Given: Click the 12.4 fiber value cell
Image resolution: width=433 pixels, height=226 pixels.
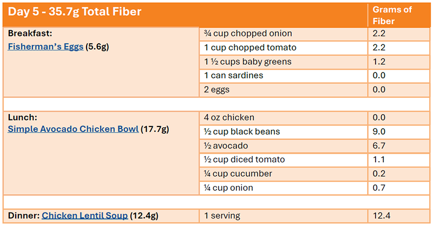Looking at the screenshot, I should [x=381, y=216].
